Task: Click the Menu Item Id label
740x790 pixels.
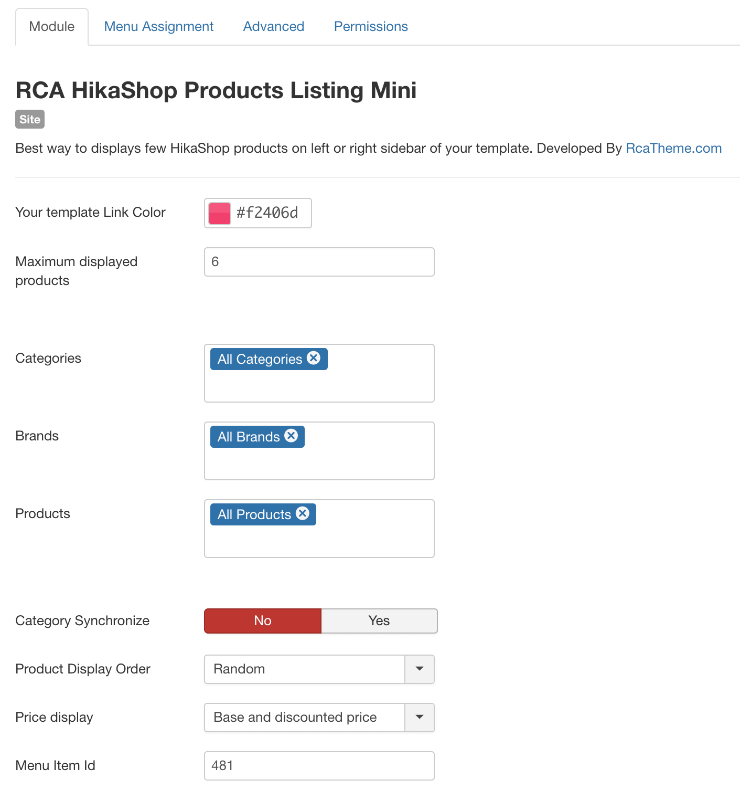Action: [56, 766]
